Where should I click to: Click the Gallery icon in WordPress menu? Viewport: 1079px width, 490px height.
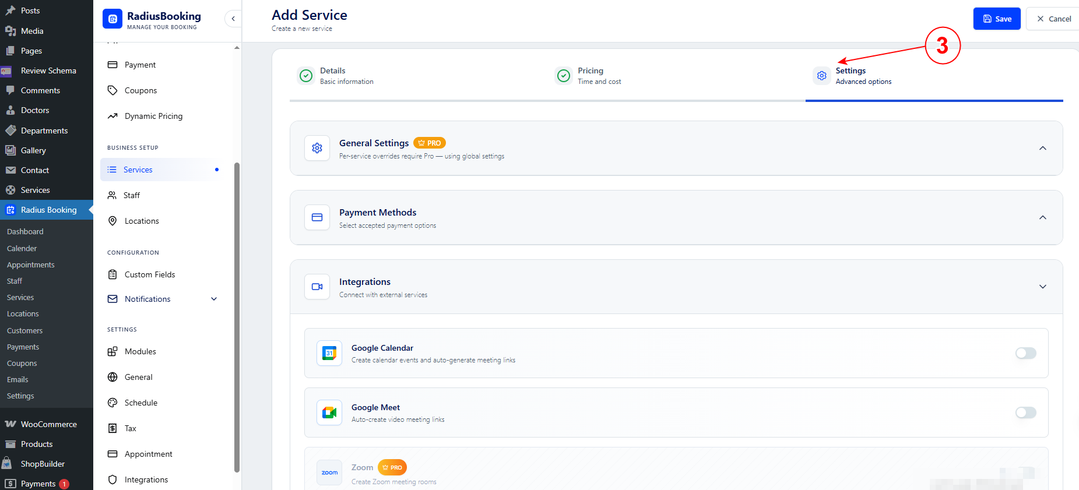click(x=10, y=150)
